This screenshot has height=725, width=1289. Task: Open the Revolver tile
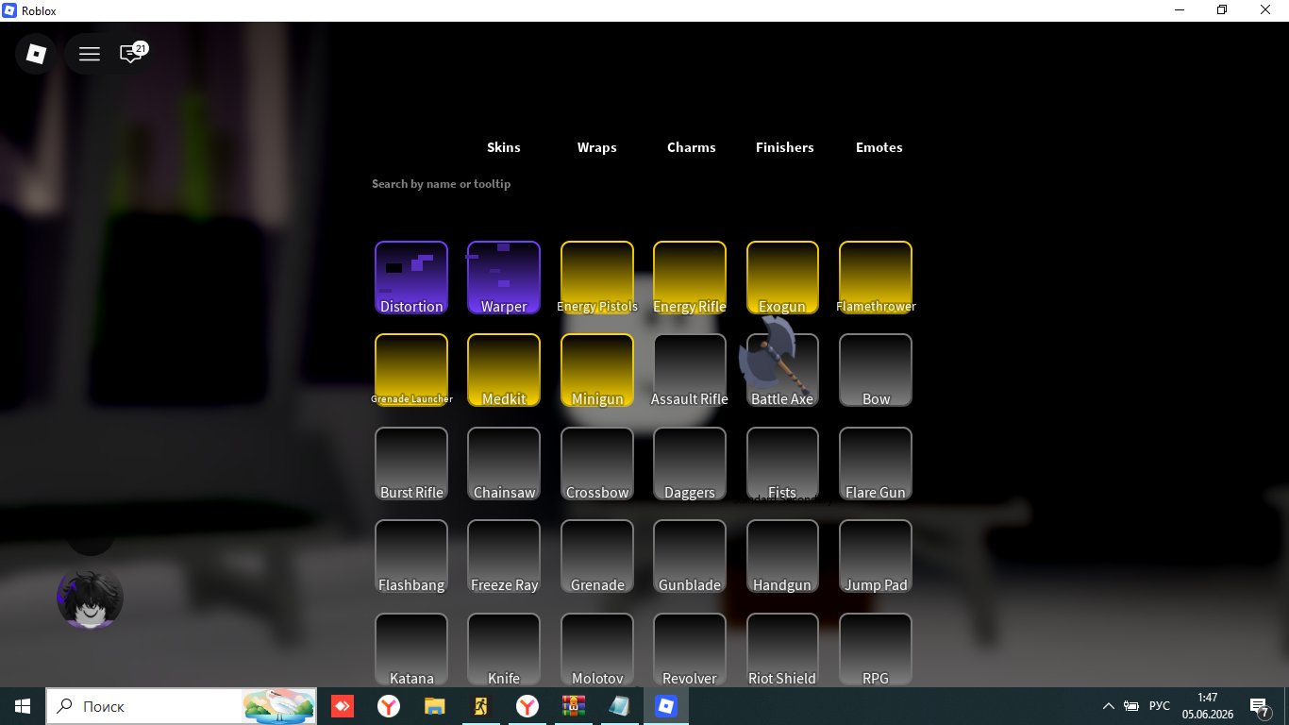(690, 649)
